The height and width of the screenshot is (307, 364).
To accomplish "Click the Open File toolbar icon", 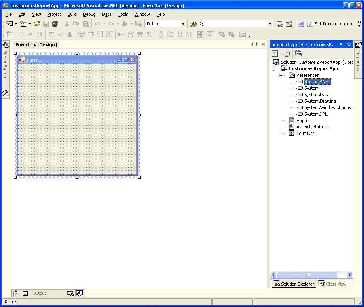I will pyautogui.click(x=37, y=24).
